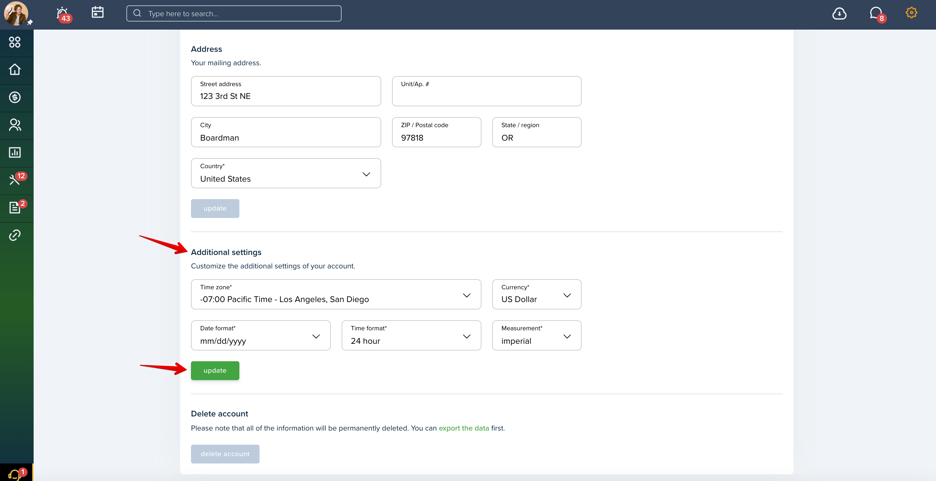Click the cloud download icon

point(839,14)
